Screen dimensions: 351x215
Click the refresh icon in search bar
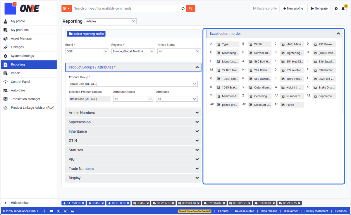point(183,8)
